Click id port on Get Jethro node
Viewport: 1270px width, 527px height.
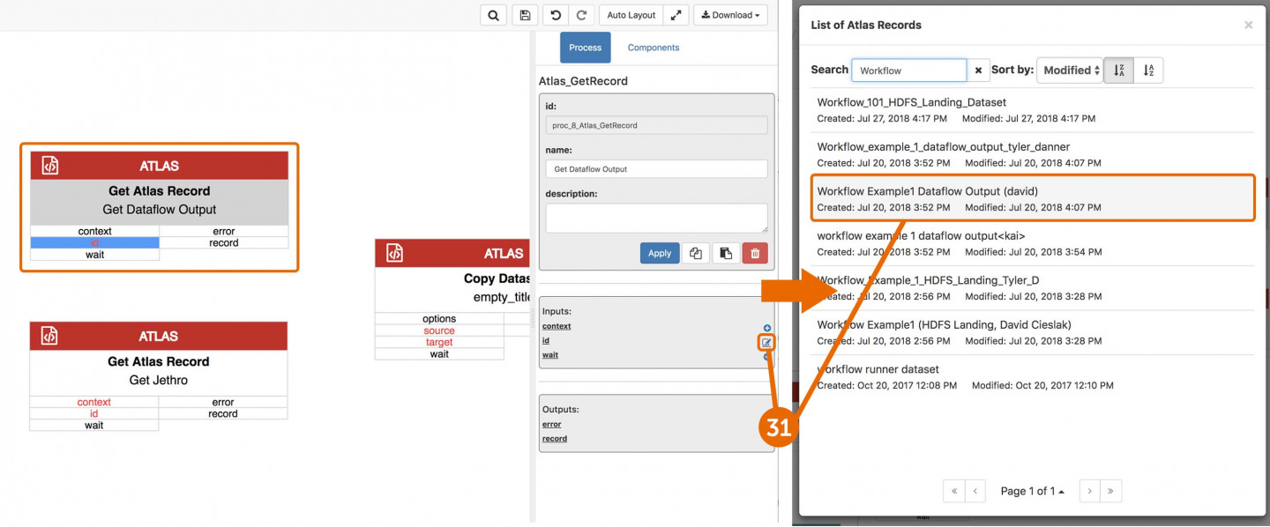click(94, 413)
